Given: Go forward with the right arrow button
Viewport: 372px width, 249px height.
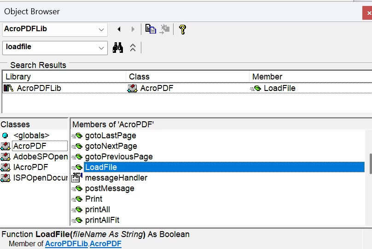Looking at the screenshot, I should pos(133,29).
